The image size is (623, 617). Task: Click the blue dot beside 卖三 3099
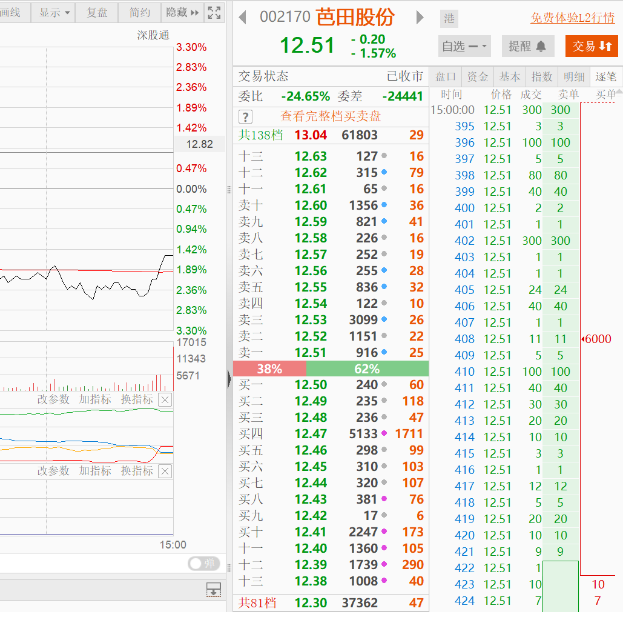[384, 319]
